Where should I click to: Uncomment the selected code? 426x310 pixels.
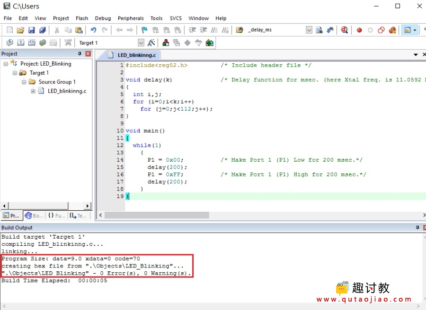[x=225, y=30]
